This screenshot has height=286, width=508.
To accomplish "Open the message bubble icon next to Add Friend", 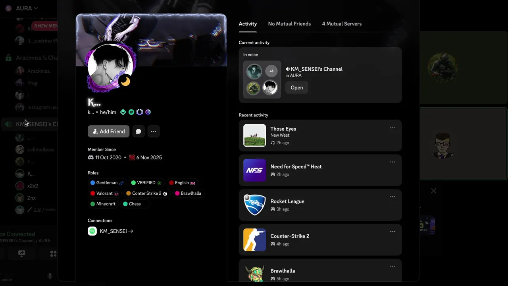I will click(x=139, y=131).
